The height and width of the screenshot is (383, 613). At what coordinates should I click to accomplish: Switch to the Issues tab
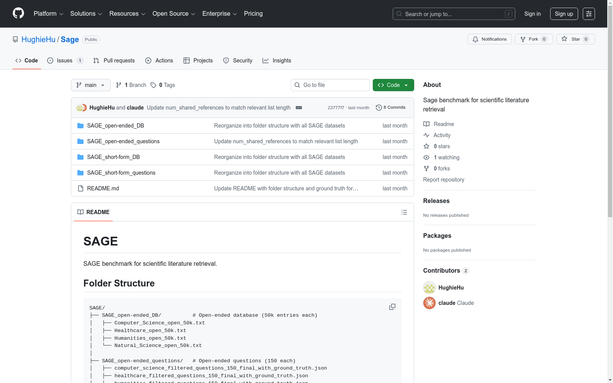click(65, 61)
